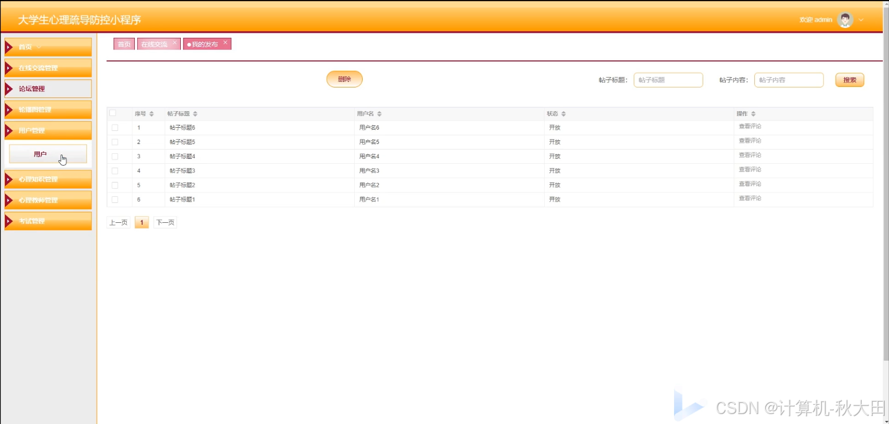Open 查看评论 for 帖子标题2

[750, 184]
